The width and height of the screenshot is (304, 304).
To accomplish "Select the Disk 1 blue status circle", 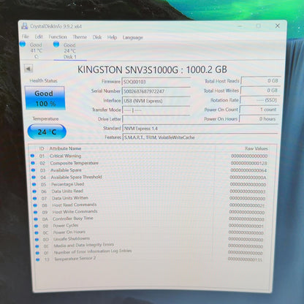I will click(56, 44).
